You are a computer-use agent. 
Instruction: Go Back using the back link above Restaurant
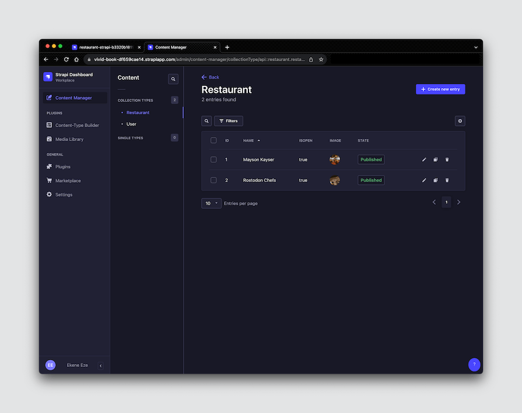(x=210, y=77)
